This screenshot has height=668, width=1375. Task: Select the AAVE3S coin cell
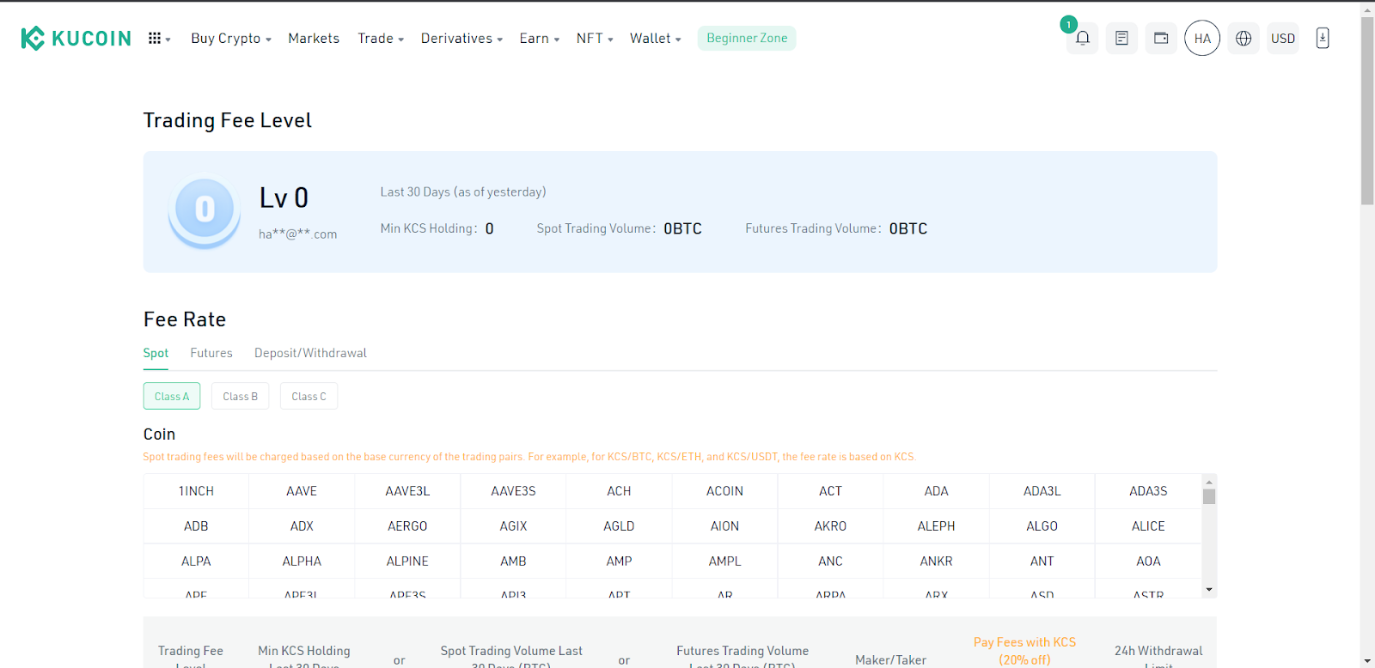[x=513, y=491]
